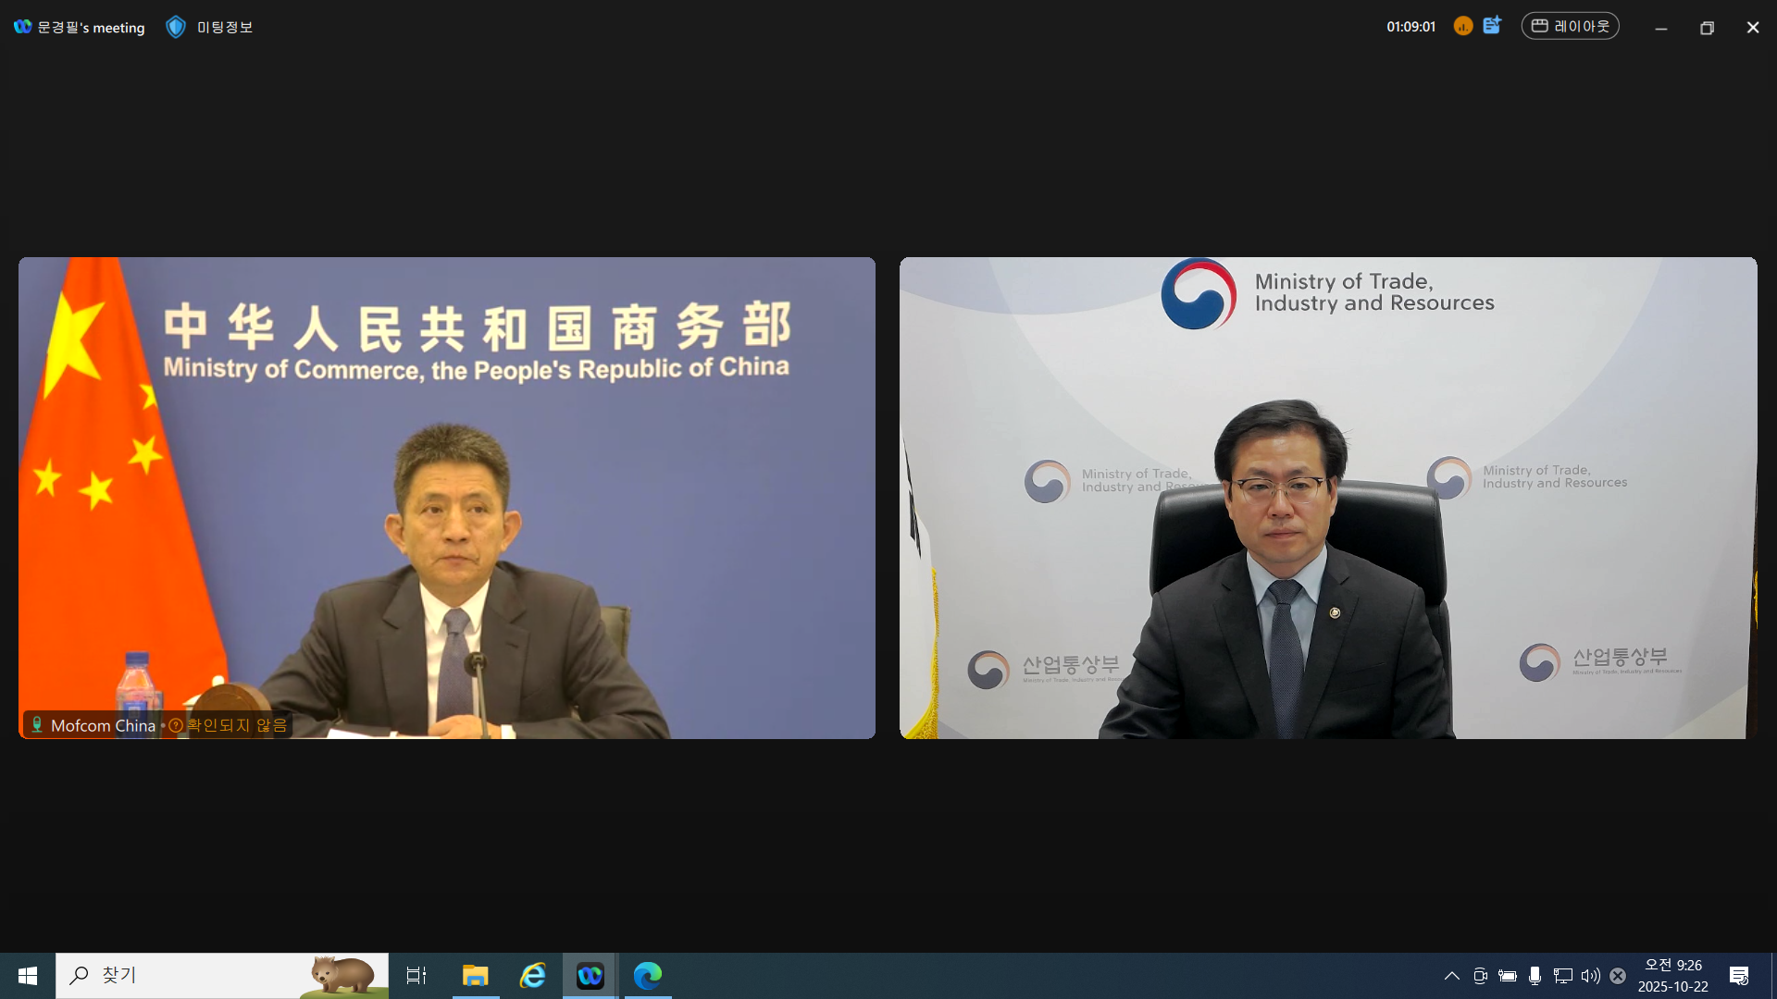
Task: Launch Internet Explorer from the taskbar
Action: point(533,976)
